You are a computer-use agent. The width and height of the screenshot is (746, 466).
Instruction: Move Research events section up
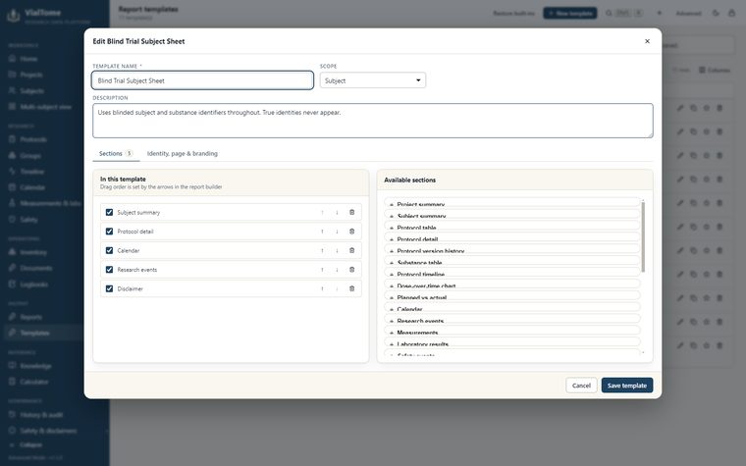[322, 270]
